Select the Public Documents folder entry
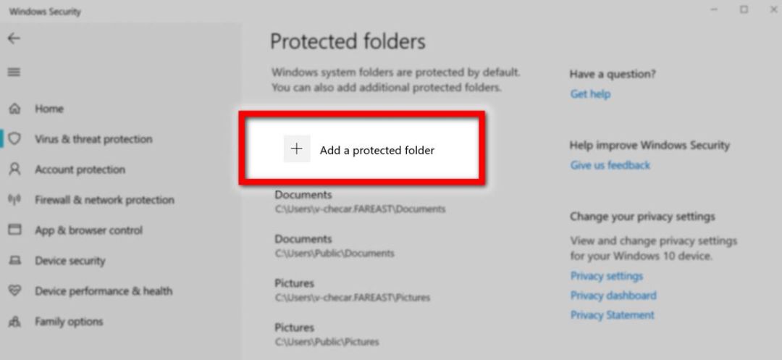 coord(334,246)
